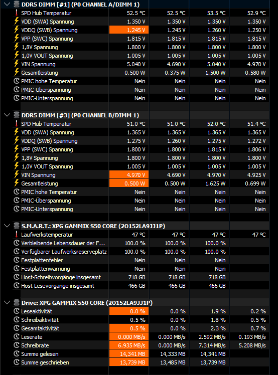Click thermometer icon of Laufwerkstemperatur row
The height and width of the screenshot is (375, 278).
(x=16, y=234)
